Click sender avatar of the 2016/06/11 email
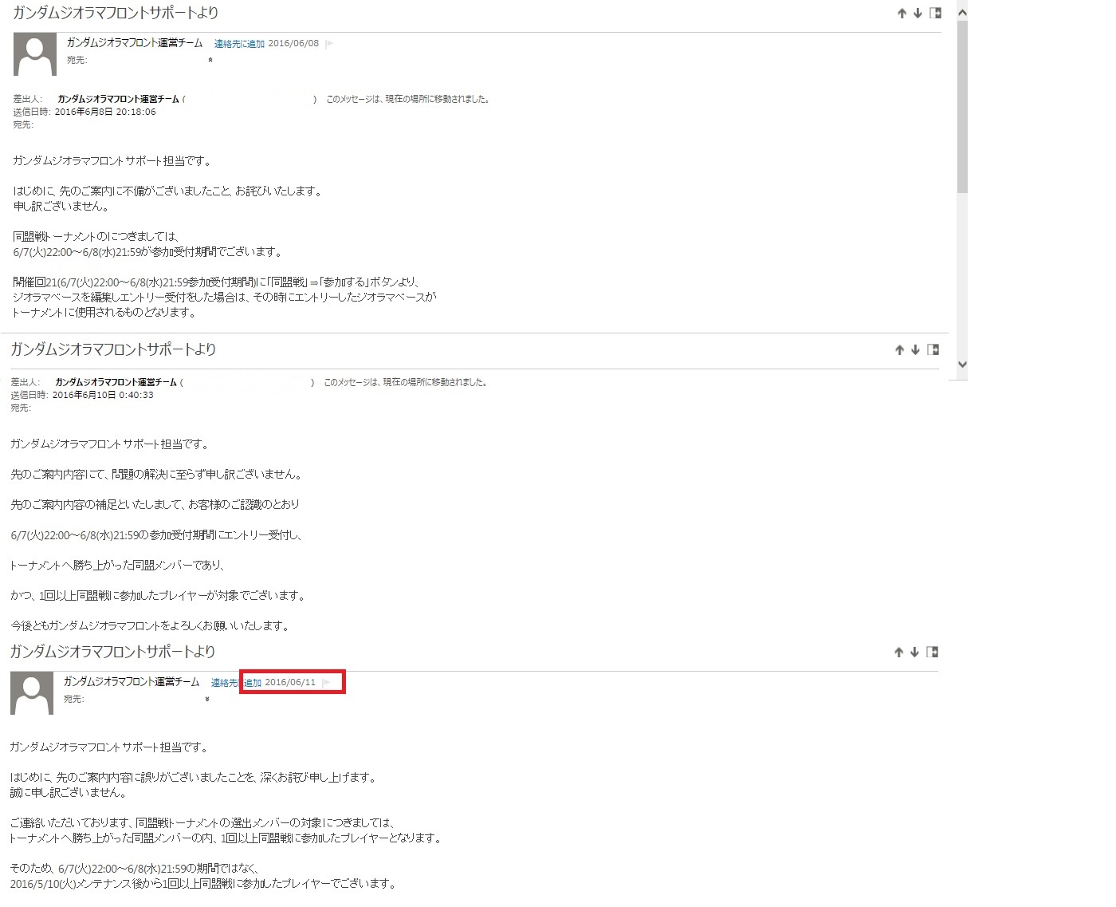 click(x=32, y=693)
